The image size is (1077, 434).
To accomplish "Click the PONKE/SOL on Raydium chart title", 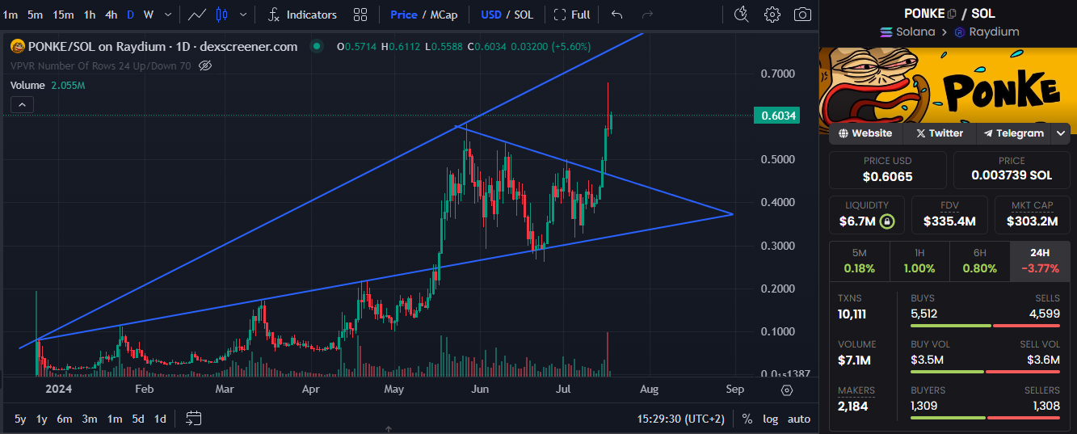I will 162,47.
